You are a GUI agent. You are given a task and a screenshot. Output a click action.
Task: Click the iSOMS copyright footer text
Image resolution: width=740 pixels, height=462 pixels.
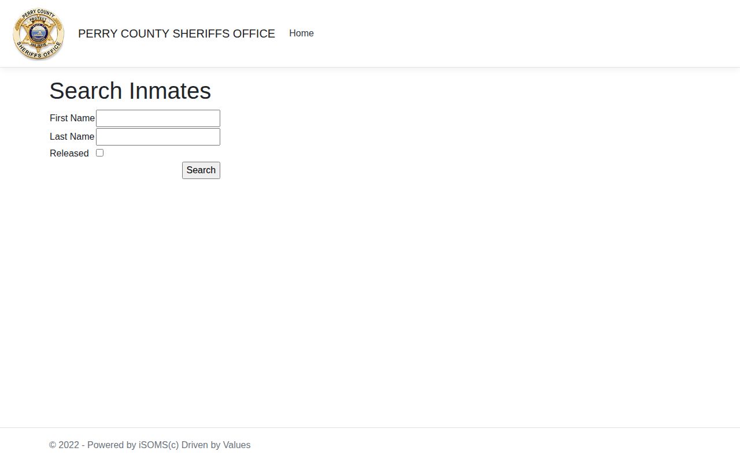click(x=150, y=445)
